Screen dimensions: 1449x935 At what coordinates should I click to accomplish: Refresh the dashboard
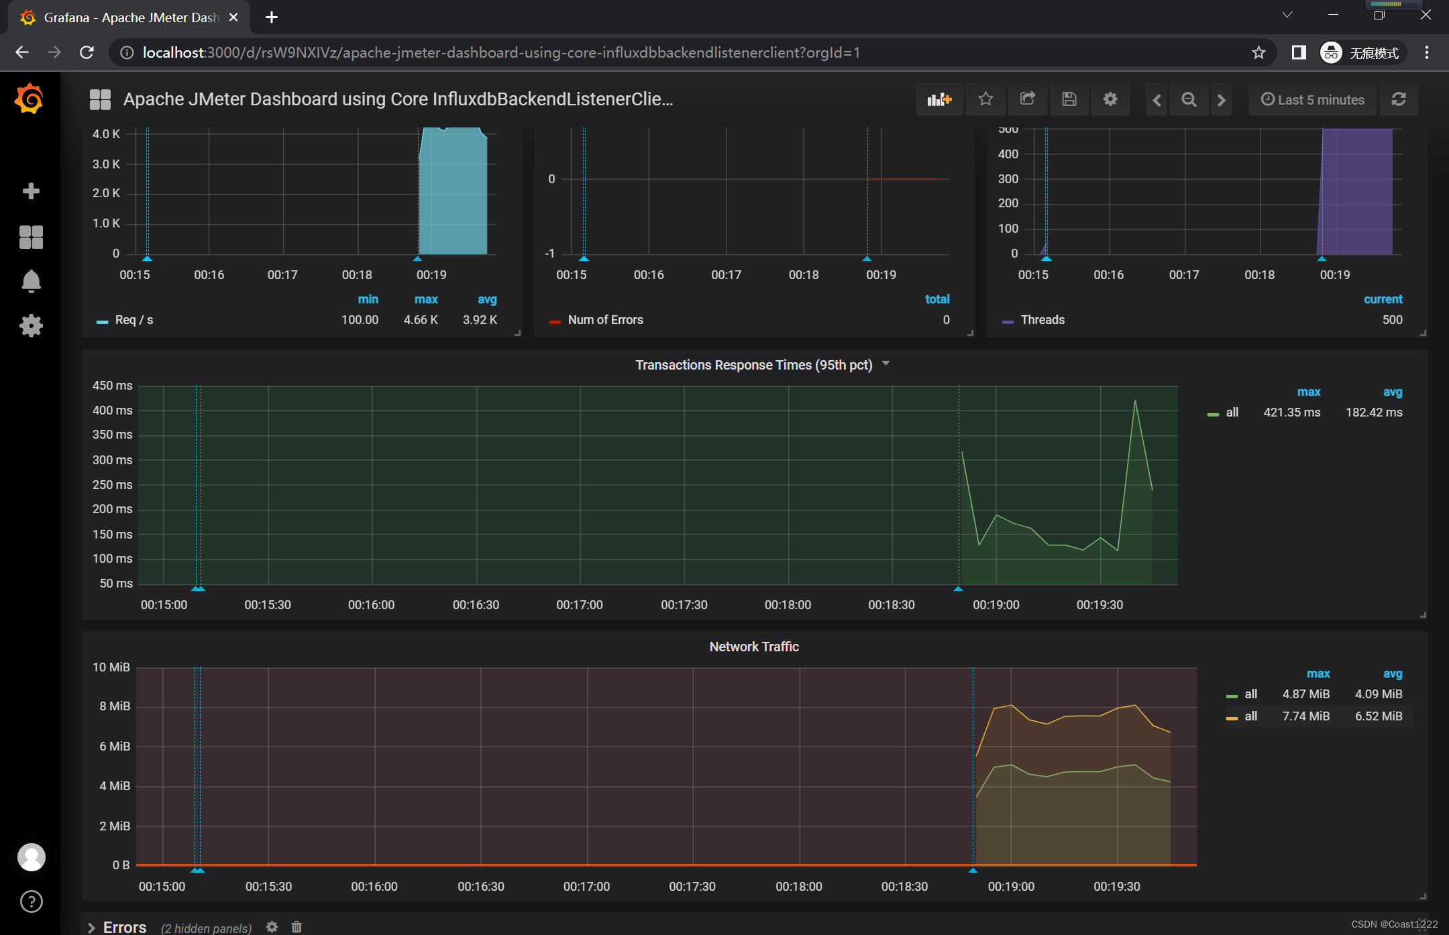(1399, 99)
